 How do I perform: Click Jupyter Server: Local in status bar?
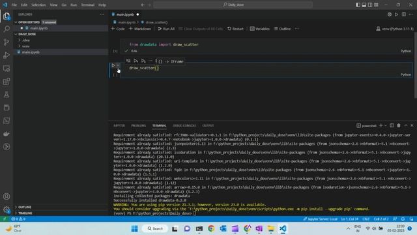click(320, 219)
